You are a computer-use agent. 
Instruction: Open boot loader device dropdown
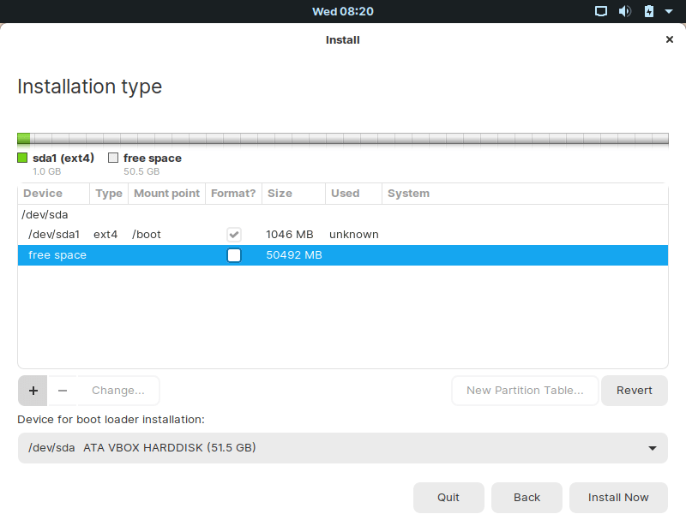[x=343, y=448]
